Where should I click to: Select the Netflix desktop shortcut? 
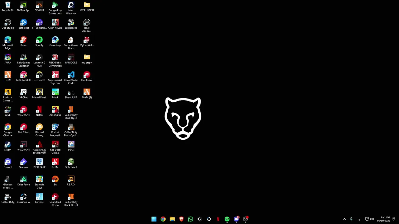coord(39,111)
